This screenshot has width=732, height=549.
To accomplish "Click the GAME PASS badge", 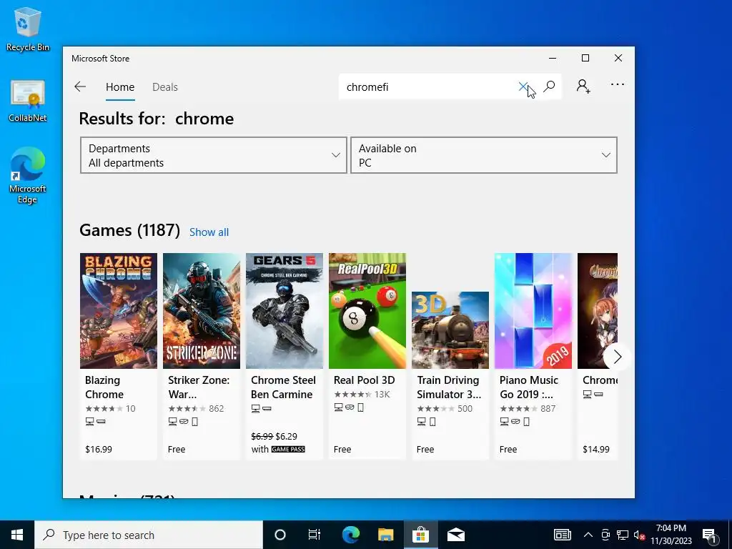I will coord(288,449).
